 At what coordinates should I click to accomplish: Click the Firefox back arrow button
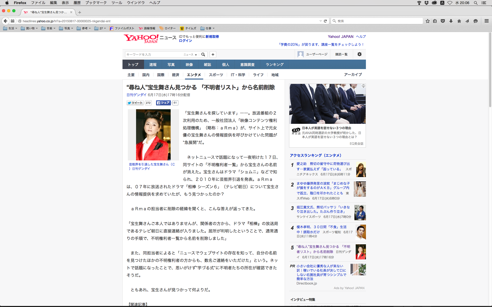point(5,21)
